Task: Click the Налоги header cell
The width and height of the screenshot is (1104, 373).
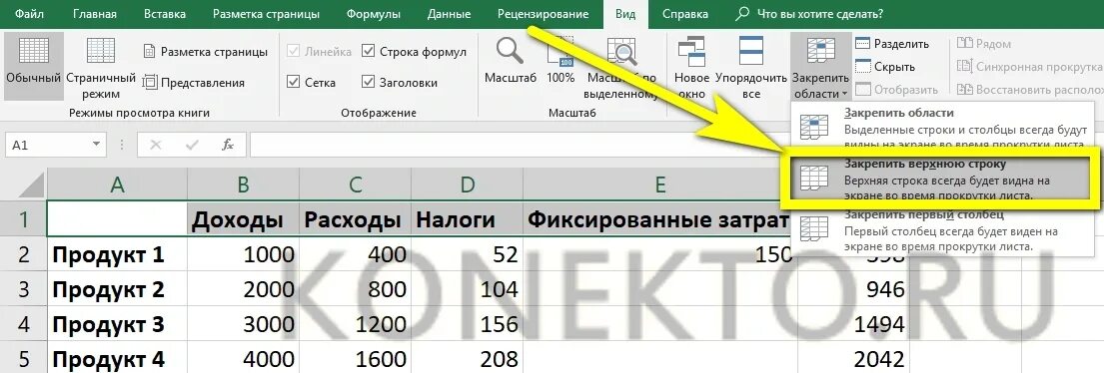Action: (467, 219)
